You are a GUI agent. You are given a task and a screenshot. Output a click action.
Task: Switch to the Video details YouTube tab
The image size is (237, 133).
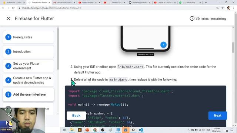click(x=89, y=3)
